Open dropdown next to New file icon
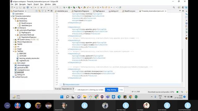This screenshot has width=198, height=111. tap(15, 7)
